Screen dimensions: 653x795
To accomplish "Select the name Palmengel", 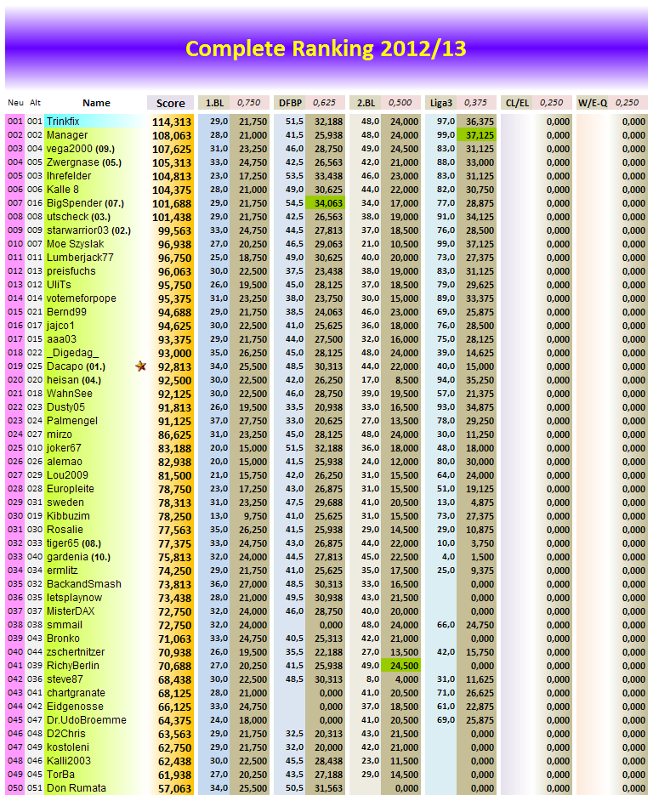I will click(x=72, y=421).
